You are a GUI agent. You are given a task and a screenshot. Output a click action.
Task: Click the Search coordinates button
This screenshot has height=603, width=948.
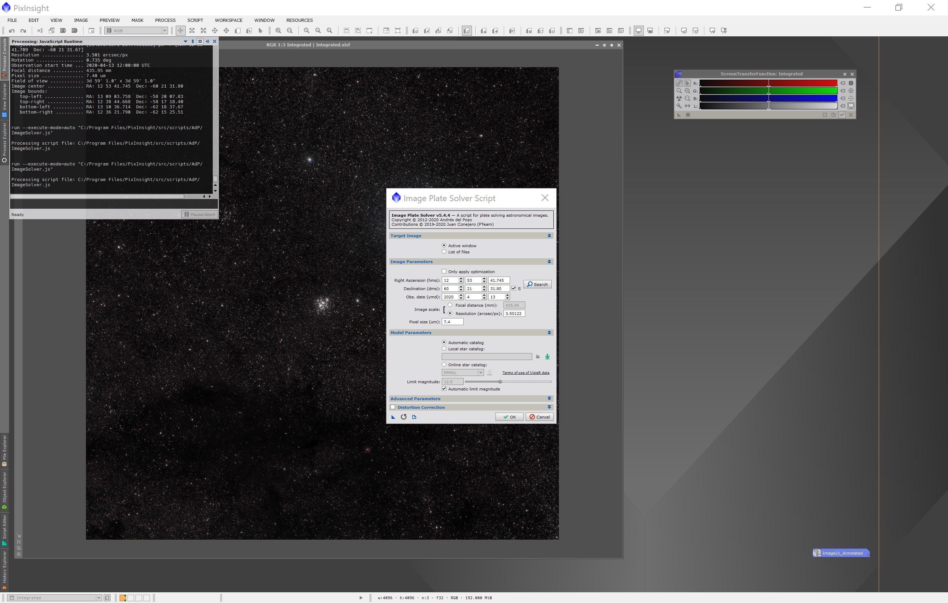(x=537, y=285)
